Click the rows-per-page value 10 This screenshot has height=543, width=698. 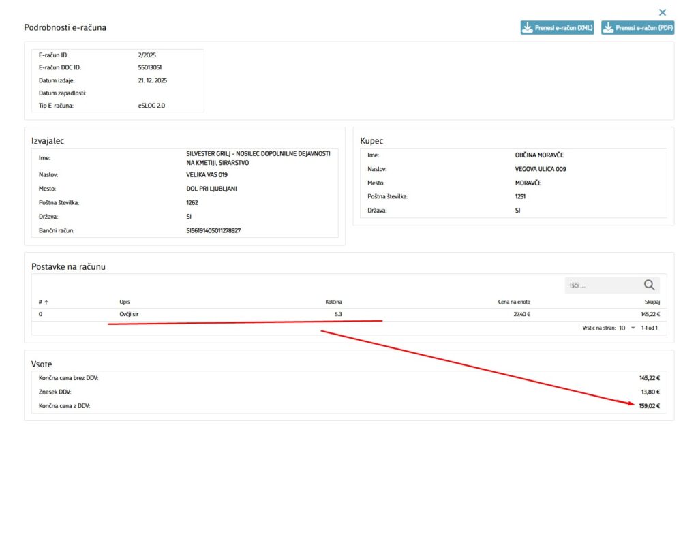click(x=622, y=328)
